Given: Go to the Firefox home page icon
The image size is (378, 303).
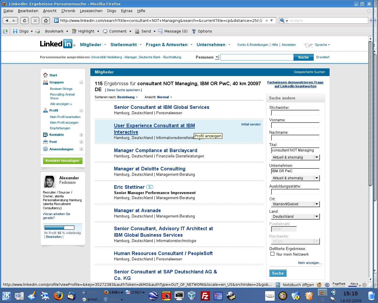Looking at the screenshot, I should [46, 20].
